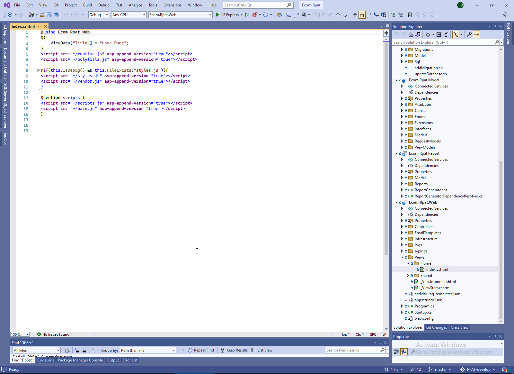Image resolution: width=514 pixels, height=374 pixels.
Task: Toggle the highlighted lock toolbar button
Action: point(362,15)
